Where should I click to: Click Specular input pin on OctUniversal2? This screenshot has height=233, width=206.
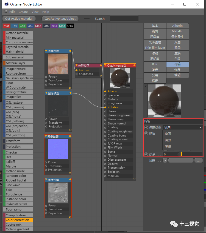pyautogui.click(x=105, y=95)
